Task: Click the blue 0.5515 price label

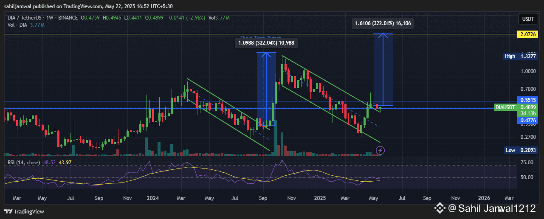Action: coord(528,100)
